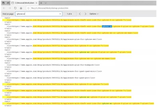157x112 pixels.
Task: Go to previous find result
Action: point(80,14)
